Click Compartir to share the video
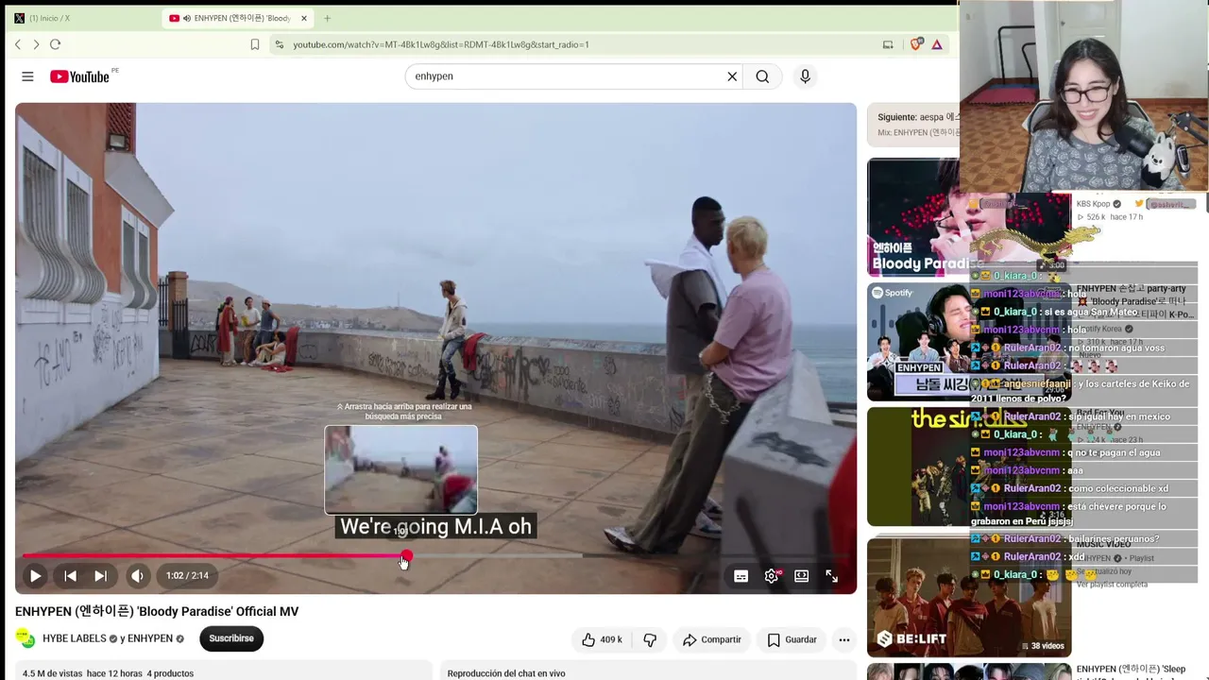Viewport: 1209px width, 680px height. (x=712, y=639)
